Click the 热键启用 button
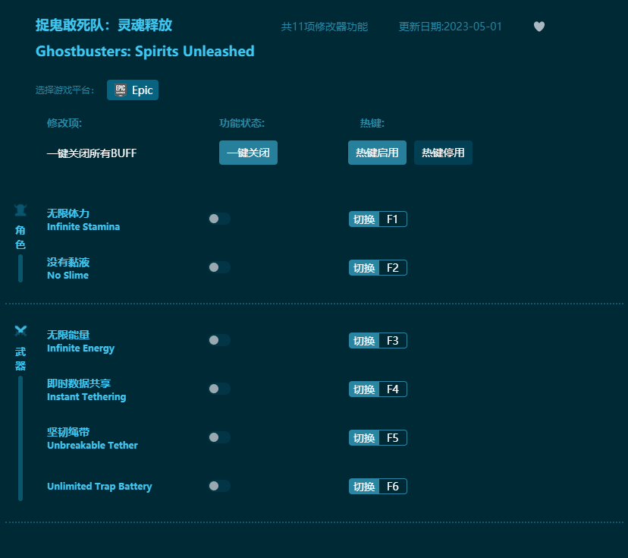Screen dimensions: 628x558 [x=377, y=153]
